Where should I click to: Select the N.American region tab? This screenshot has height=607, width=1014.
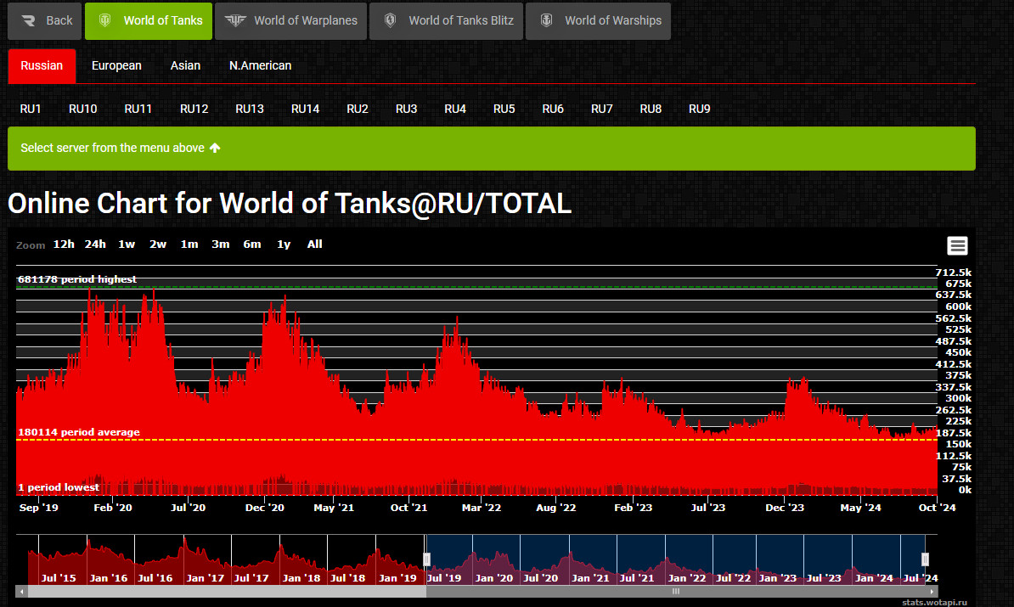click(x=260, y=65)
